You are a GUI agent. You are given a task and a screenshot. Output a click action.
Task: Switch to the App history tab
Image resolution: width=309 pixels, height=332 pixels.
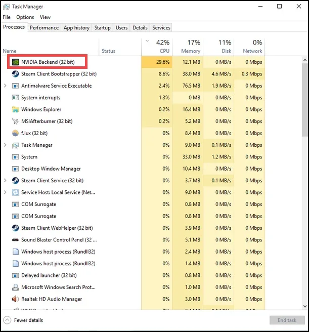click(x=76, y=28)
